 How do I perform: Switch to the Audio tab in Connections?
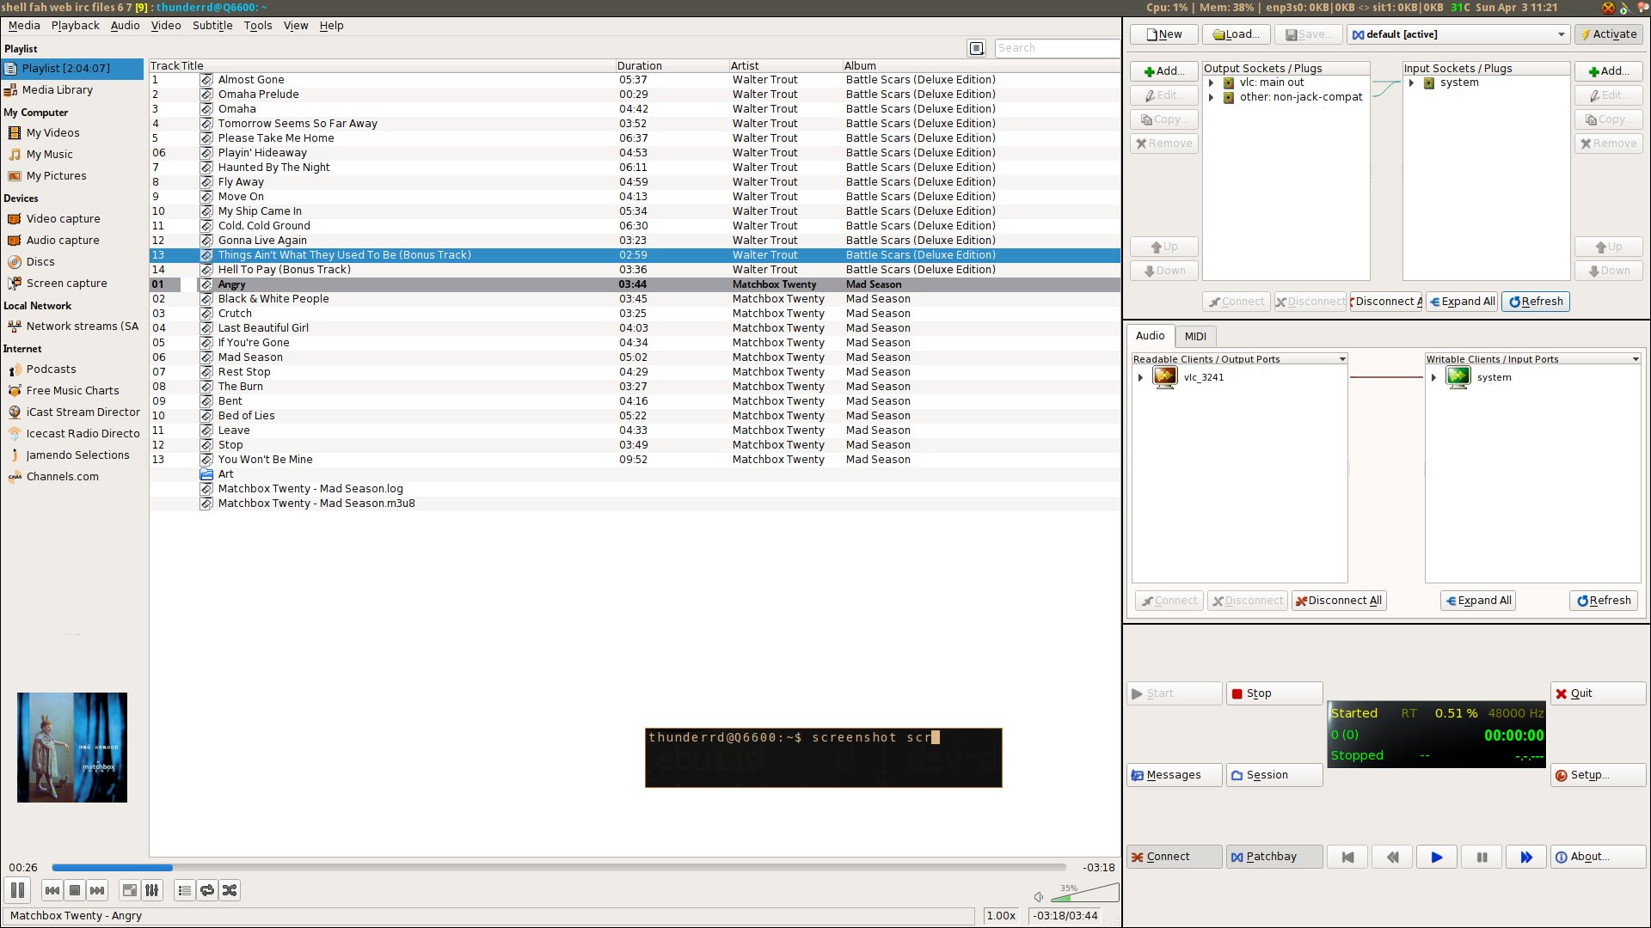tap(1150, 336)
